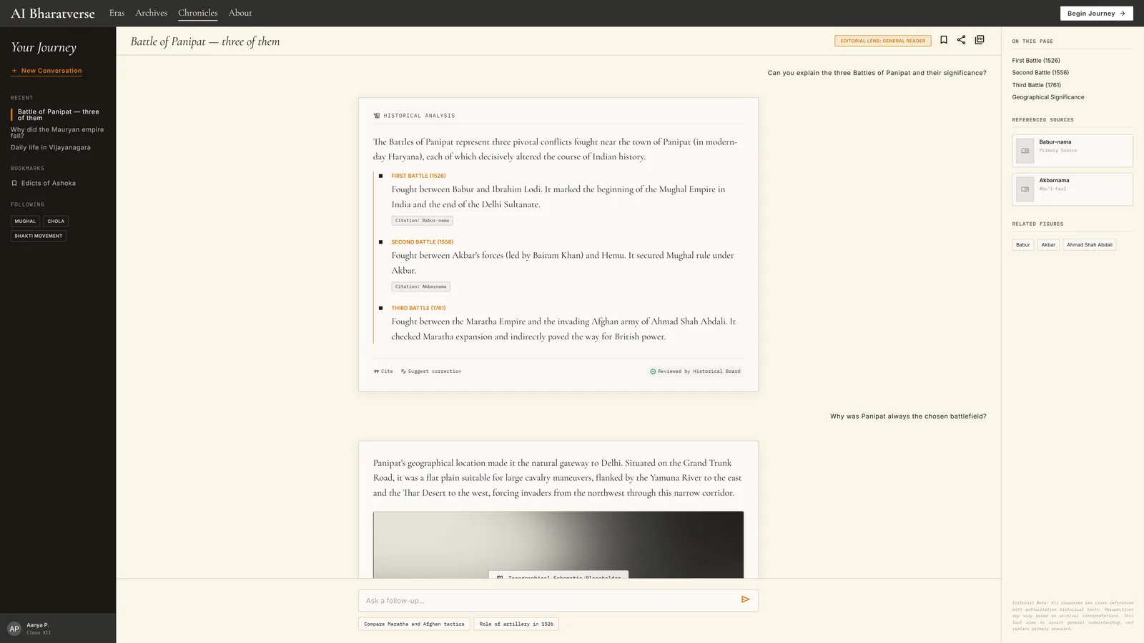Open Daily life in Vijayanagara conversation
Viewport: 1144px width, 643px height.
tap(51, 148)
